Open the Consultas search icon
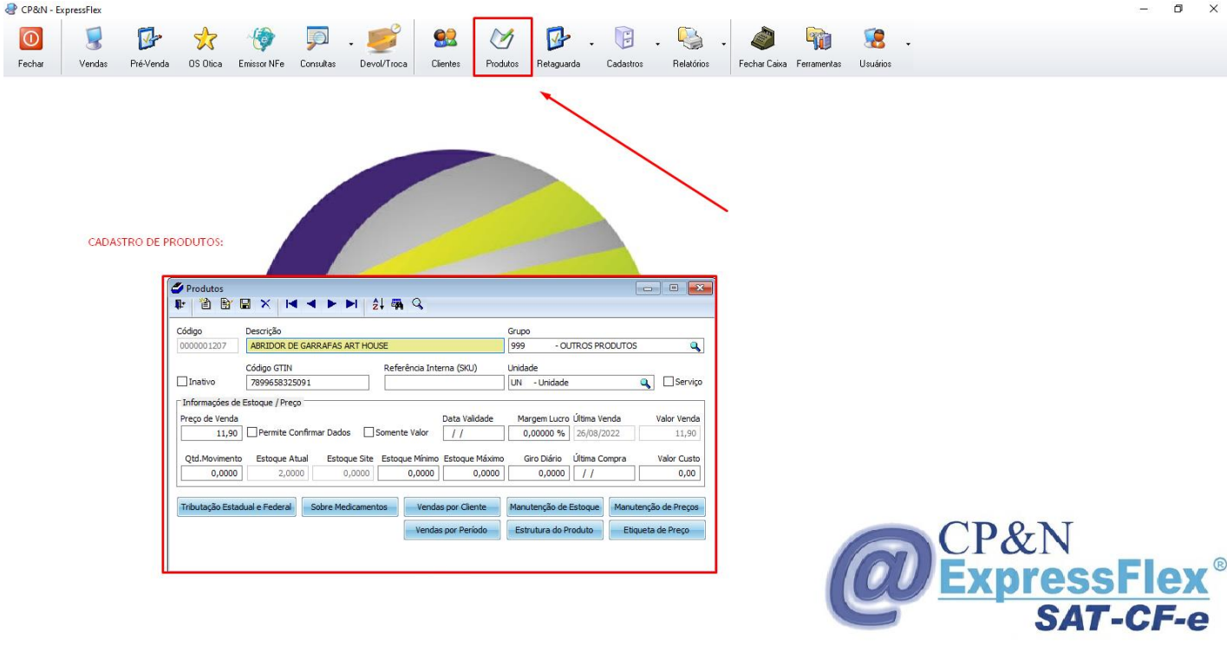 pos(317,39)
